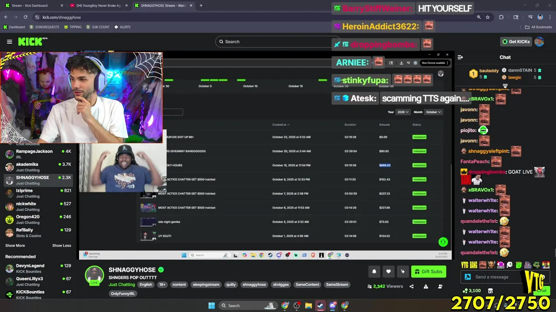Open Dashboard bookmark
This screenshot has width=556, height=312.
(14, 27)
